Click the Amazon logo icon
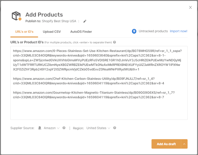This screenshot has height=155, width=198. coord(40,128)
